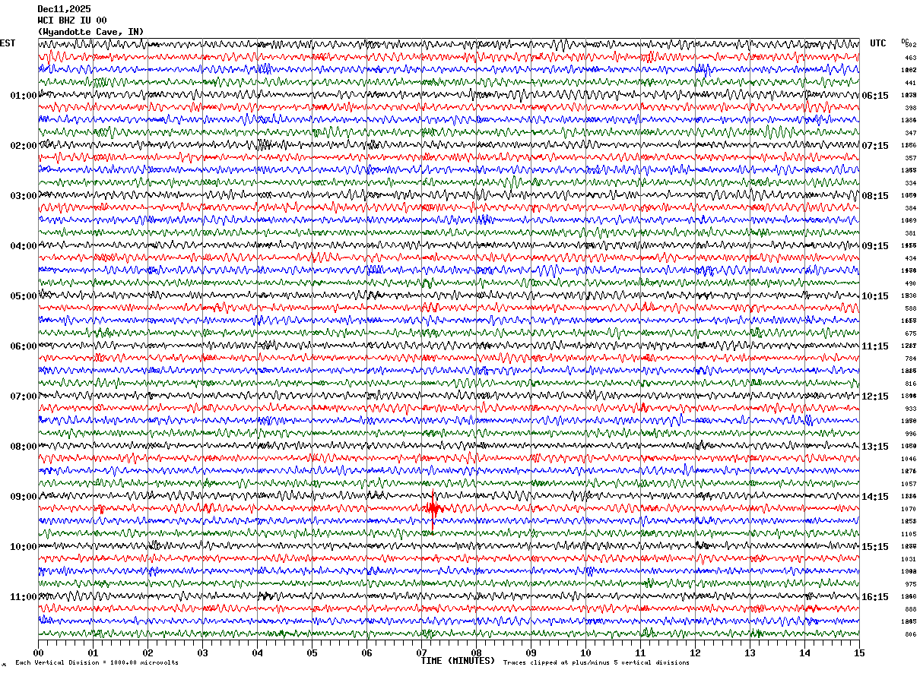
Task: Click the '15:15' UTC time label
Action: 875,547
